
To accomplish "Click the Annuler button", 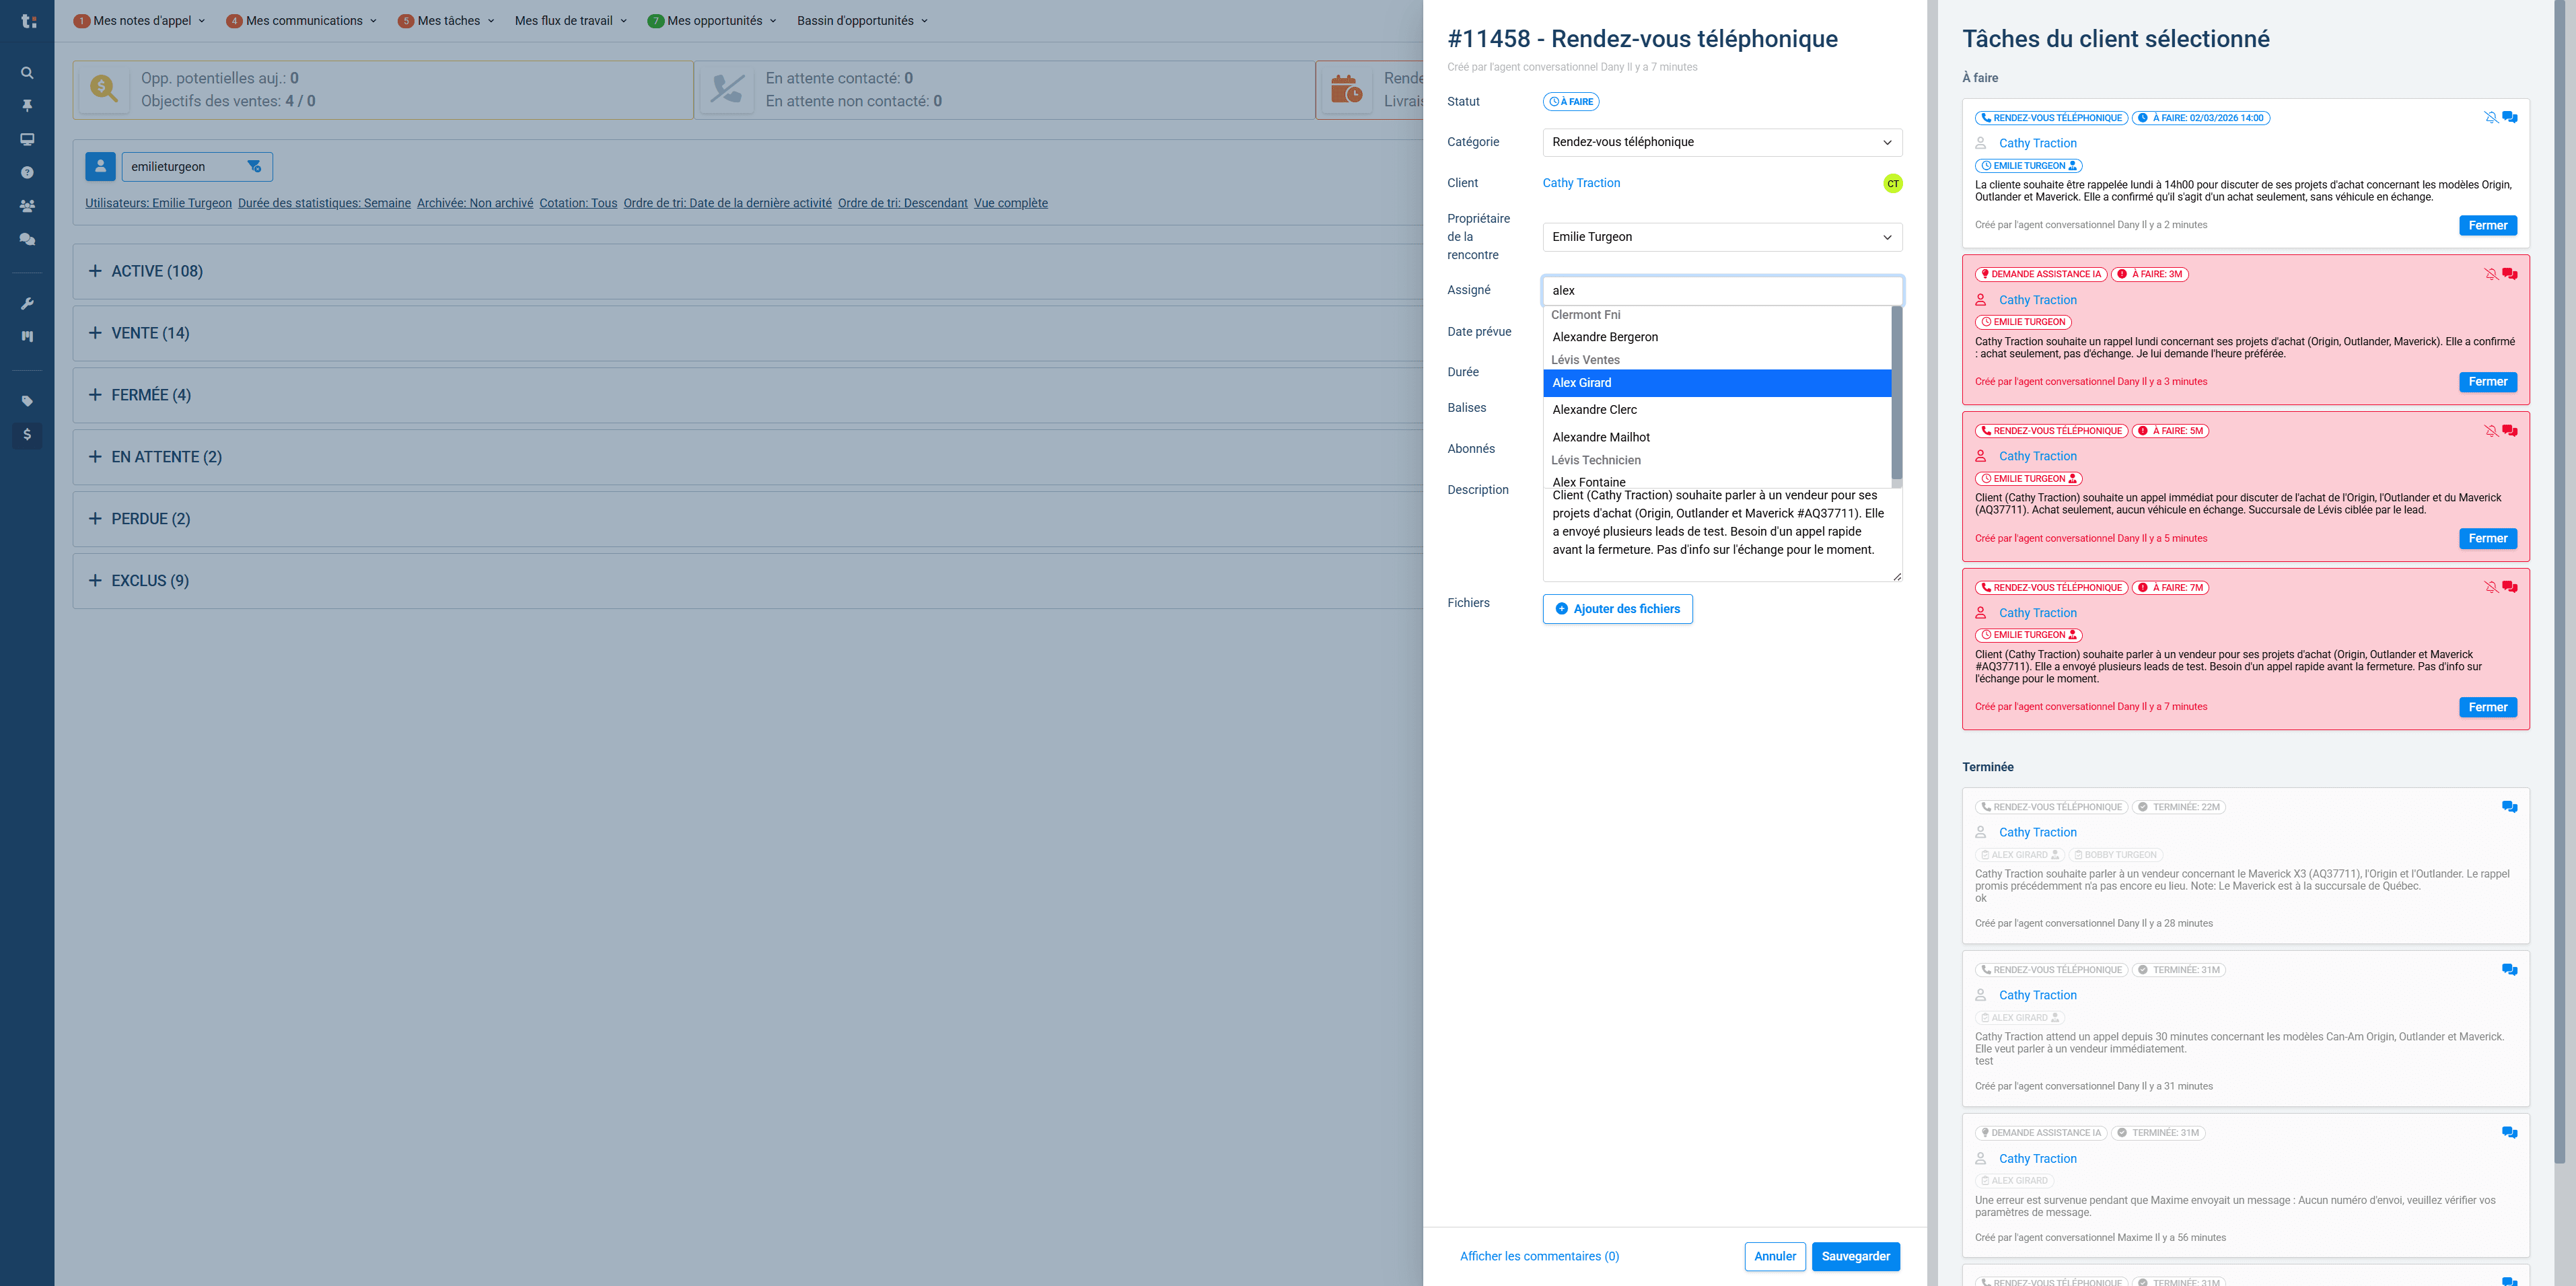I will [1775, 1257].
